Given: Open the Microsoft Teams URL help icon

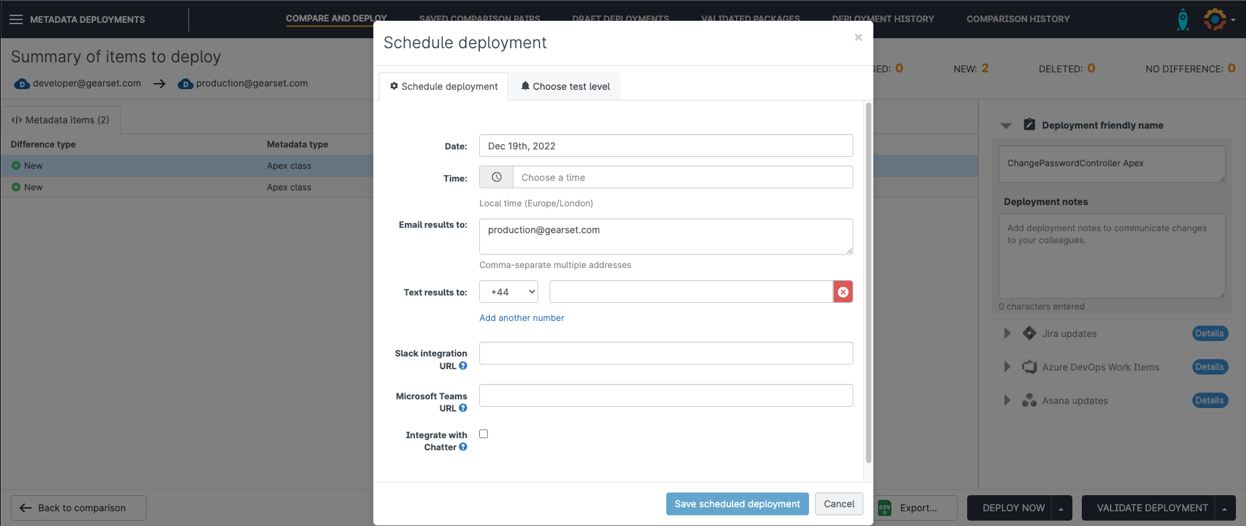Looking at the screenshot, I should 462,408.
